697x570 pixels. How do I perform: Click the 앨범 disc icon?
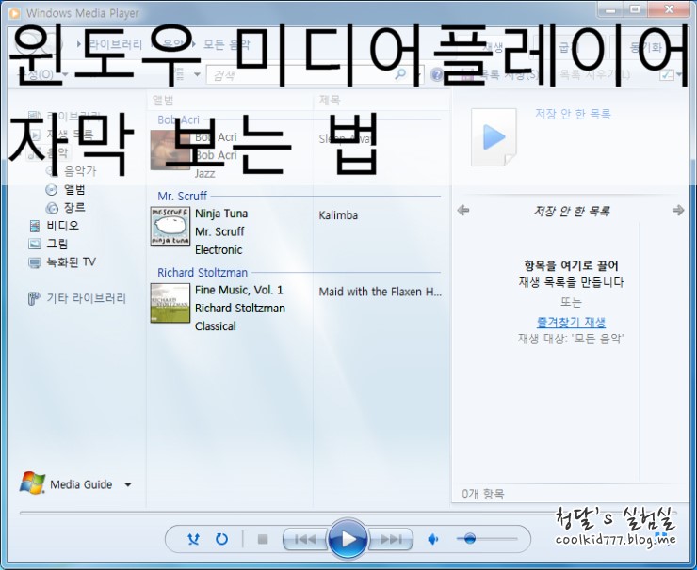pos(52,190)
